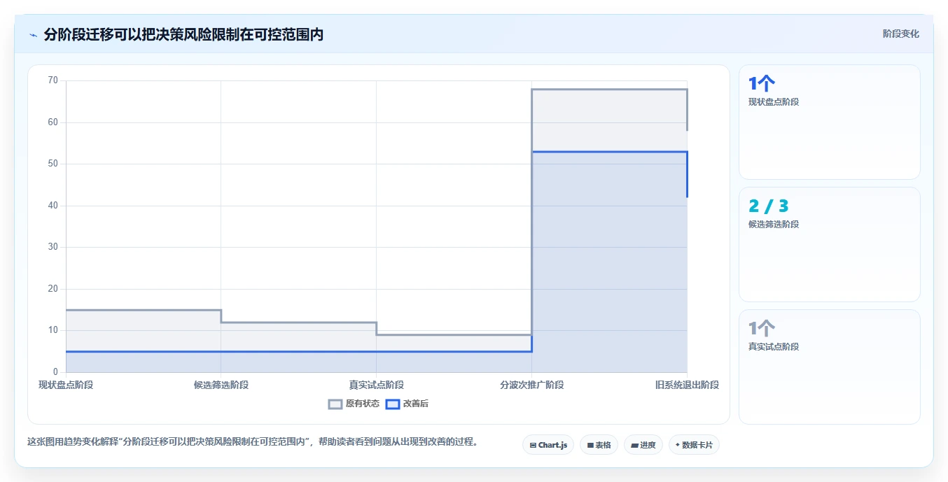Click the 50 y-axis tick label

tap(53, 164)
